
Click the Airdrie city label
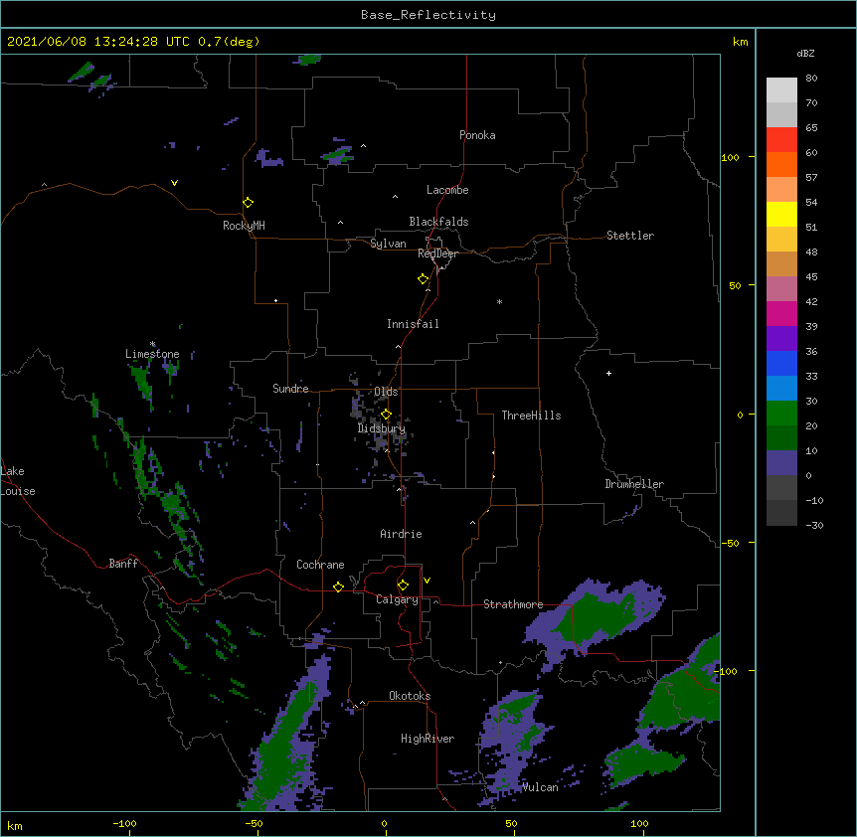401,534
